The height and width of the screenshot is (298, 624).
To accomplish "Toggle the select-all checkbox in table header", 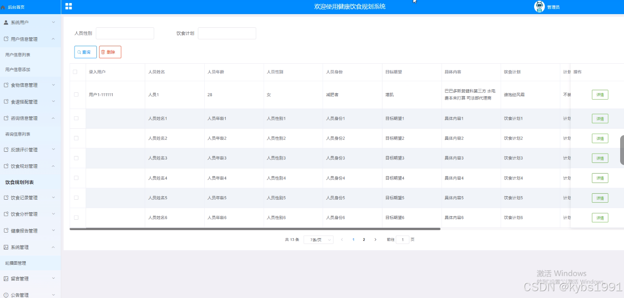I will 75,72.
